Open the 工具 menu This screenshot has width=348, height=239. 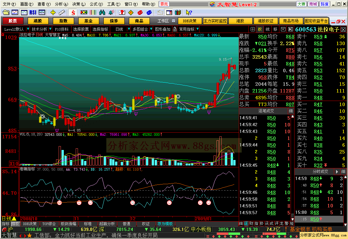click(114, 4)
